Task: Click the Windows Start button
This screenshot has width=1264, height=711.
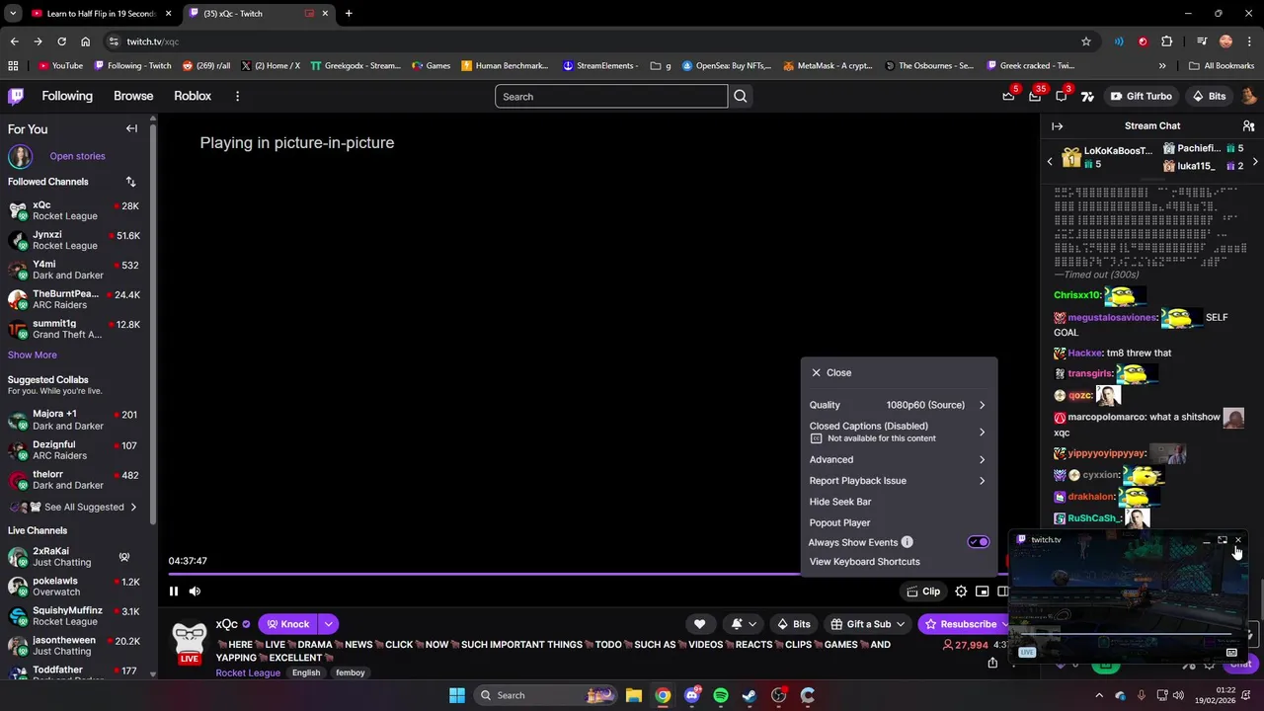Action: (457, 695)
